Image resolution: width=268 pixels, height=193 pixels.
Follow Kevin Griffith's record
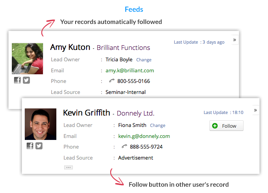tap(226, 126)
